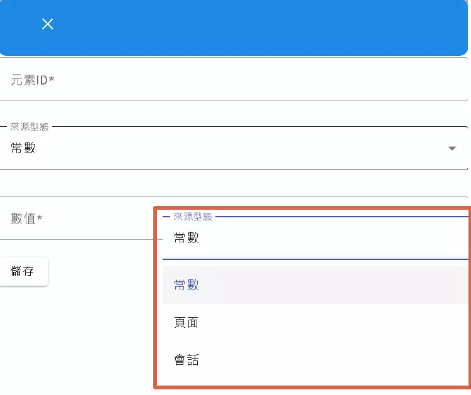Click the 數值* label text

pyautogui.click(x=27, y=219)
